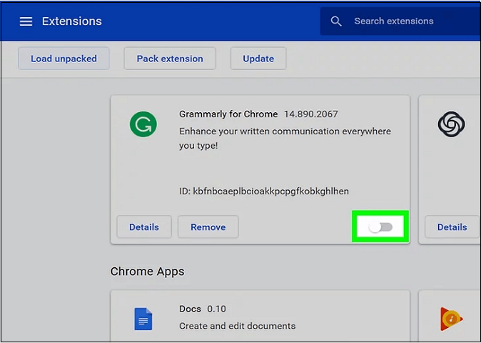Click the Docs app name label

click(190, 309)
